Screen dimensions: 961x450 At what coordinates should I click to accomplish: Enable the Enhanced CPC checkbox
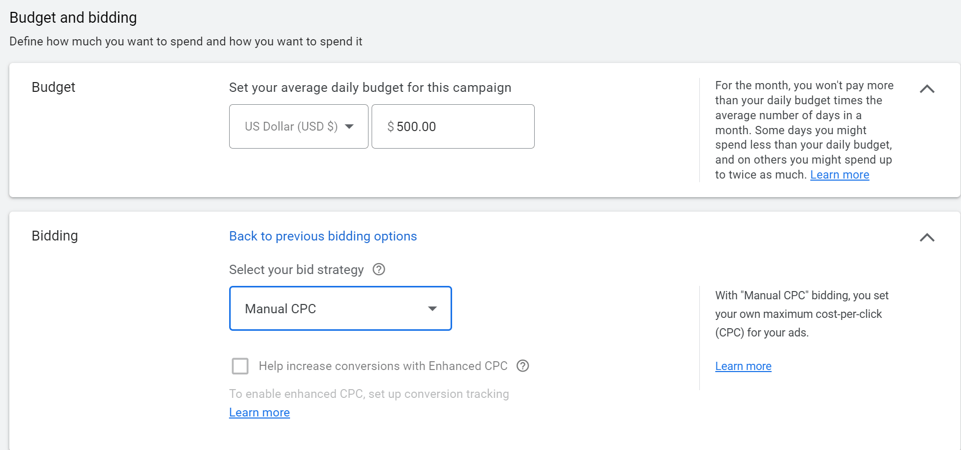pyautogui.click(x=240, y=366)
